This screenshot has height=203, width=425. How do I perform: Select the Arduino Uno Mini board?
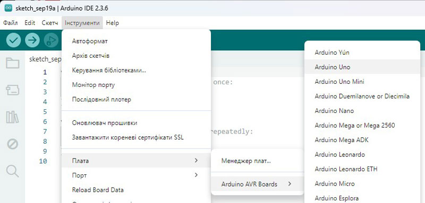[x=362, y=82]
